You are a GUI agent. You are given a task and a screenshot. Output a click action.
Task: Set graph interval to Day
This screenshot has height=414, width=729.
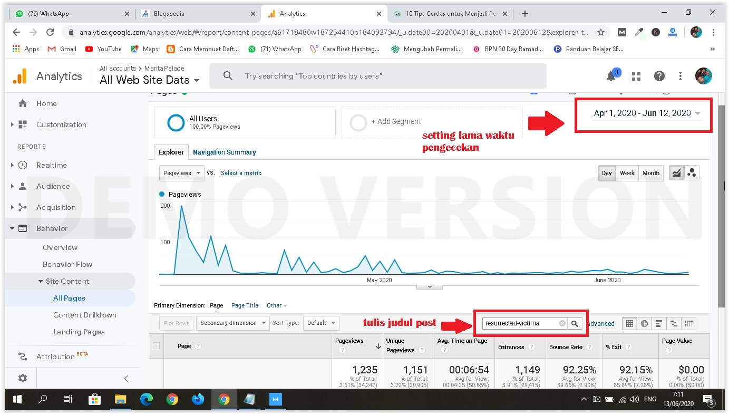click(x=607, y=173)
